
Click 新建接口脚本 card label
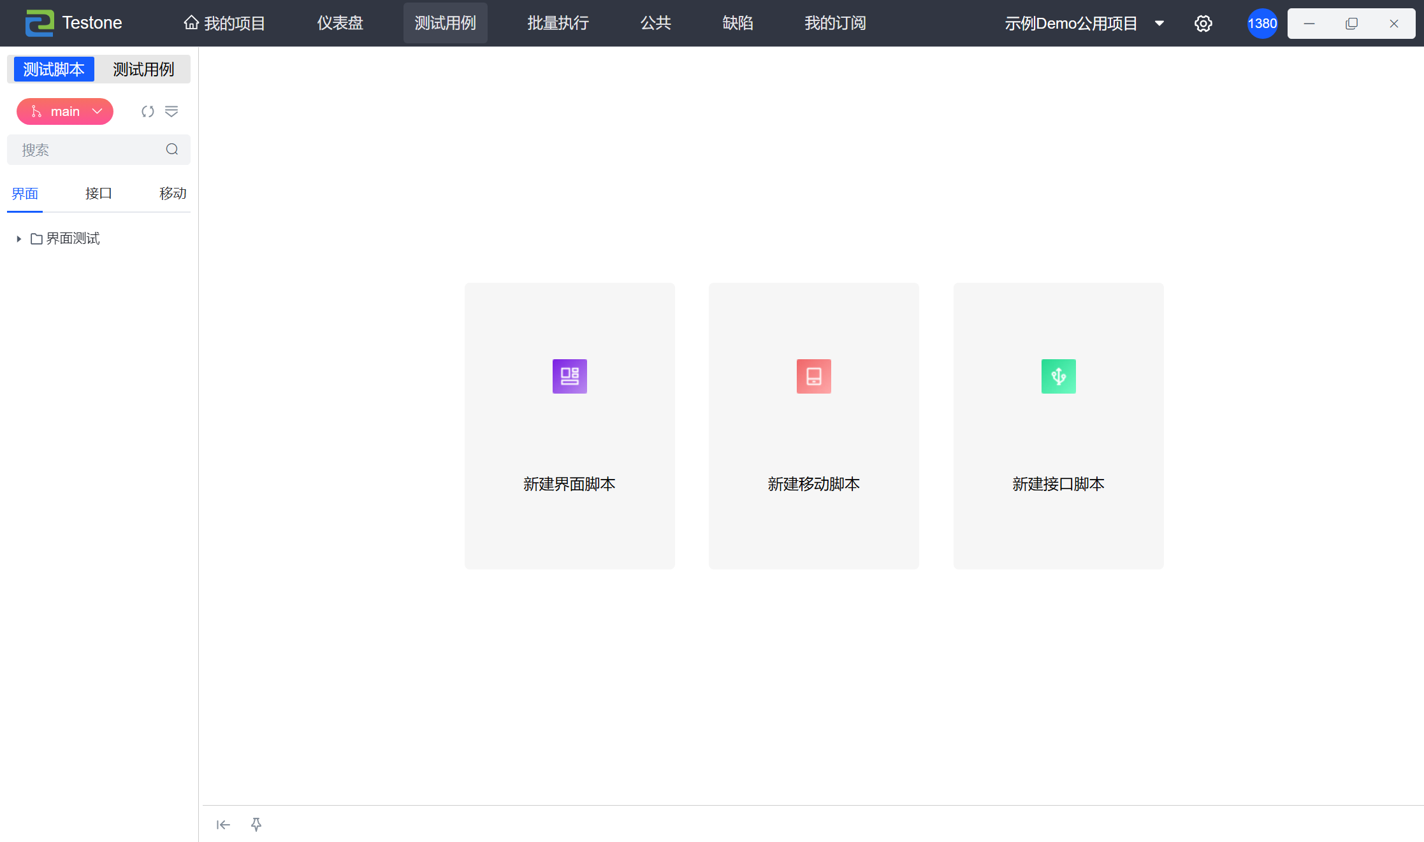(x=1059, y=484)
